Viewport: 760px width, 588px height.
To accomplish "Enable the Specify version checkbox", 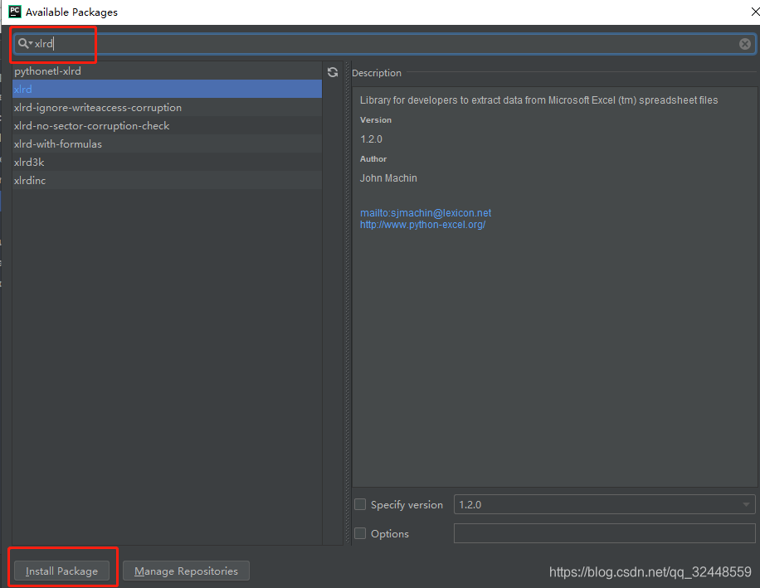I will [x=360, y=504].
